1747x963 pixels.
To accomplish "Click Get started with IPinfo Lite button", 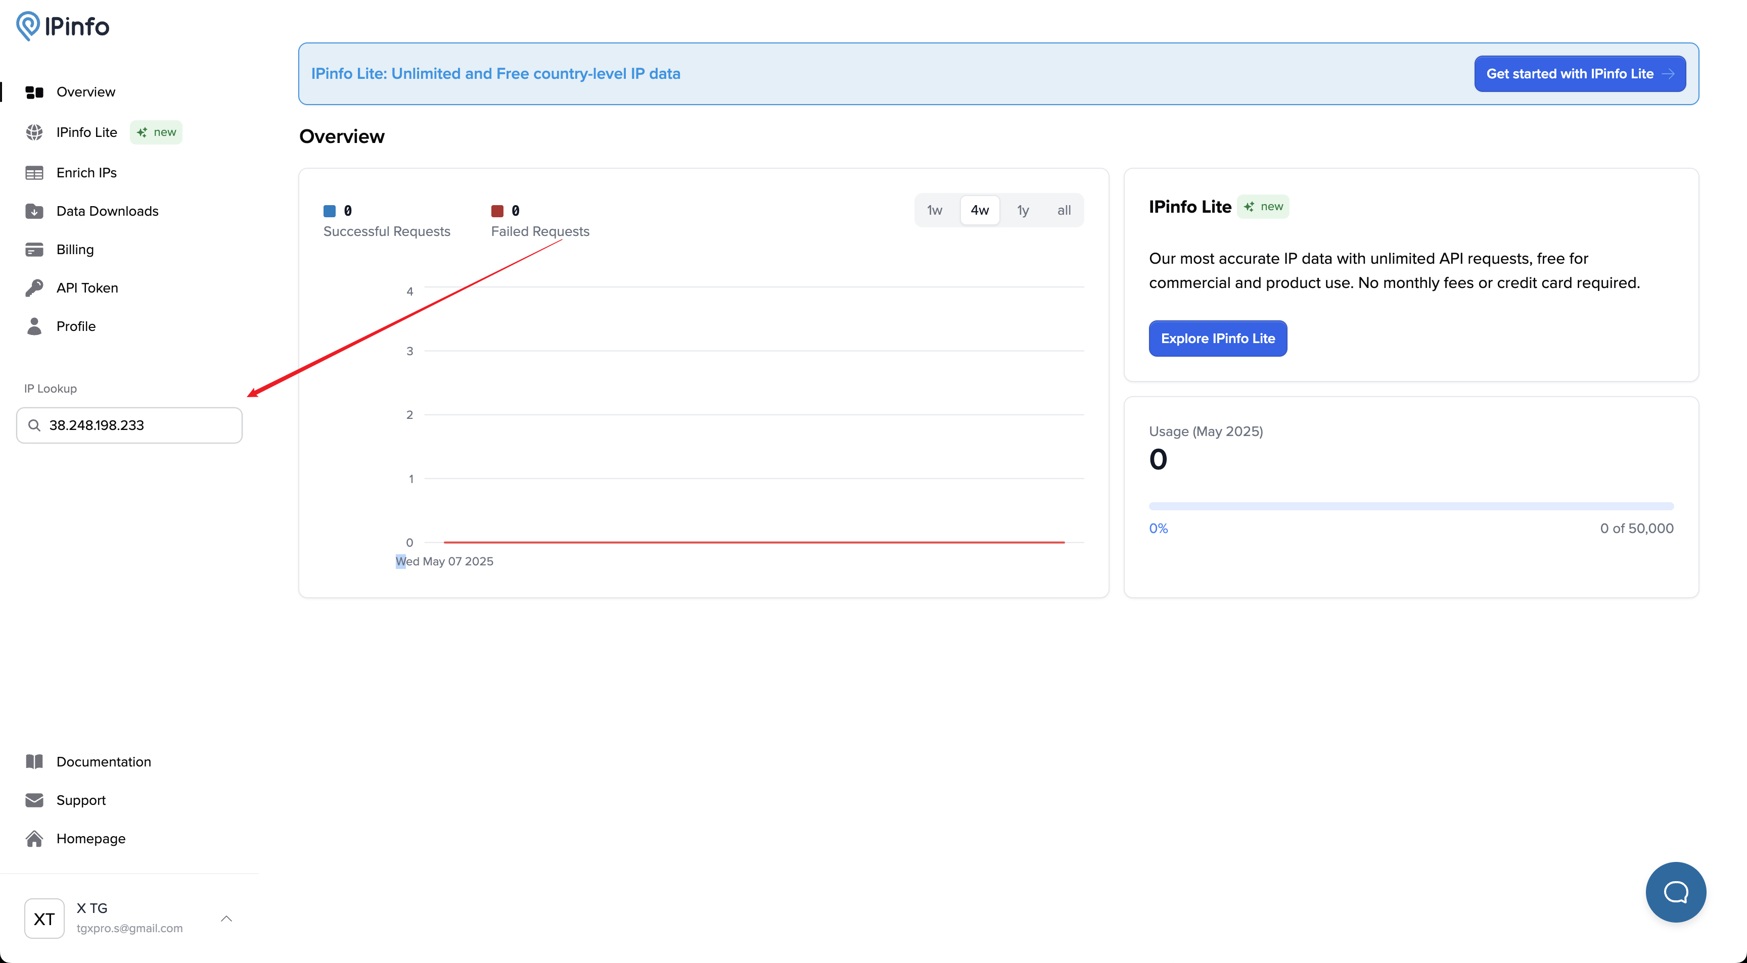I will point(1580,74).
